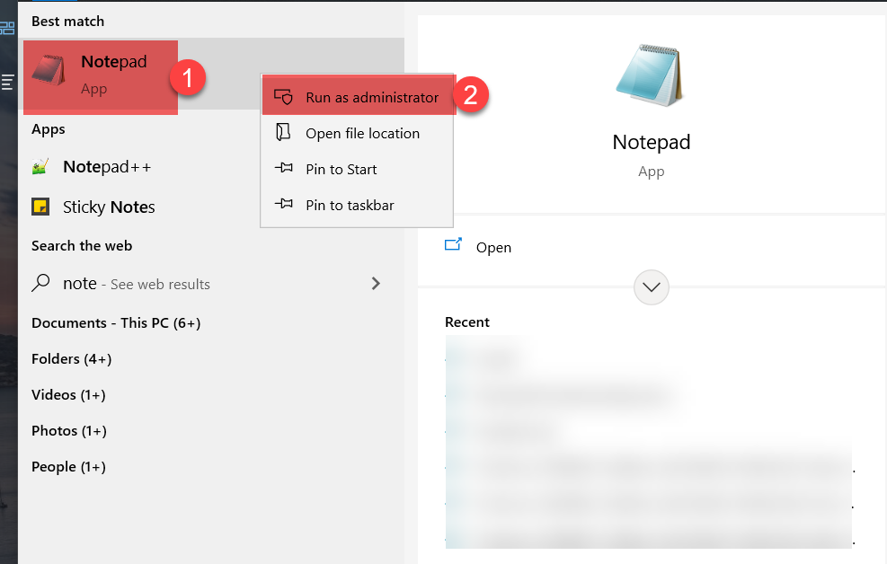The height and width of the screenshot is (564, 887).
Task: Expand web results with the right chevron
Action: [x=376, y=283]
